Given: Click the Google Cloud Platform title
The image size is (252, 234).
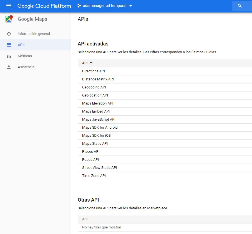Looking at the screenshot, I should coord(44,6).
